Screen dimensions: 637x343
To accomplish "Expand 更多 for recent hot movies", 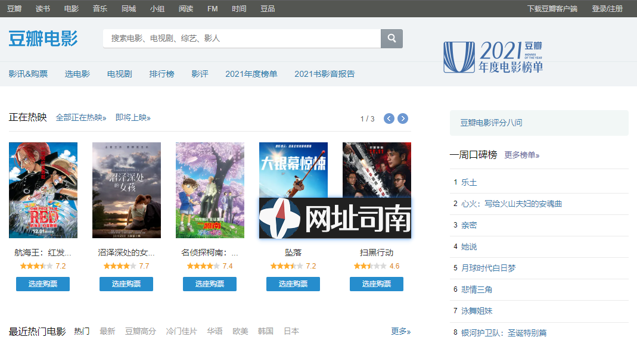I will click(400, 331).
